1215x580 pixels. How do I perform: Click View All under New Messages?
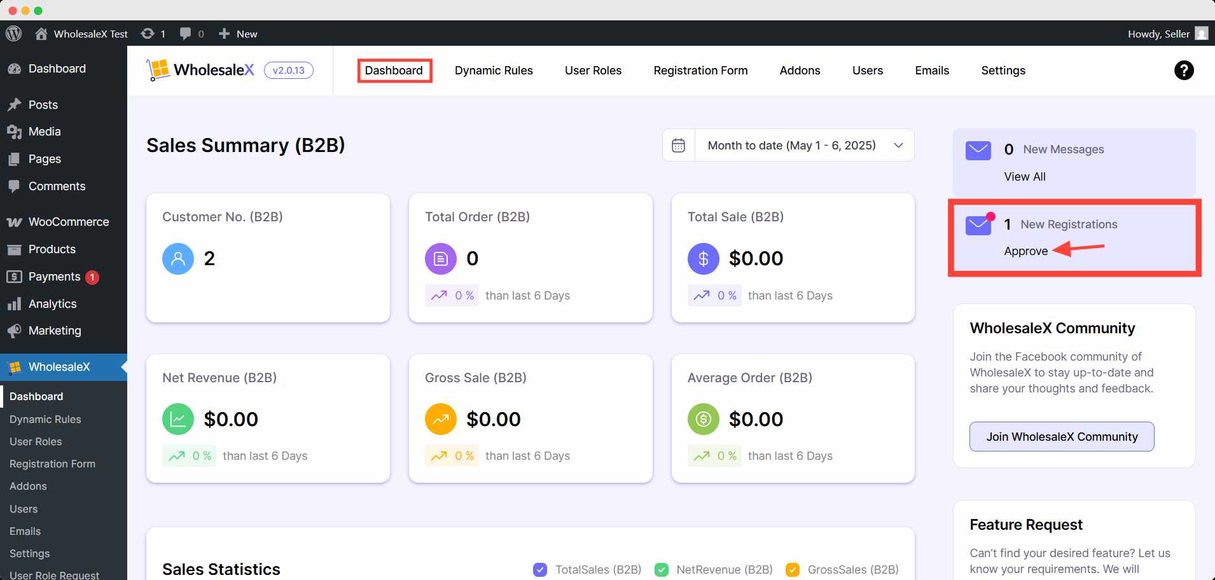1025,177
